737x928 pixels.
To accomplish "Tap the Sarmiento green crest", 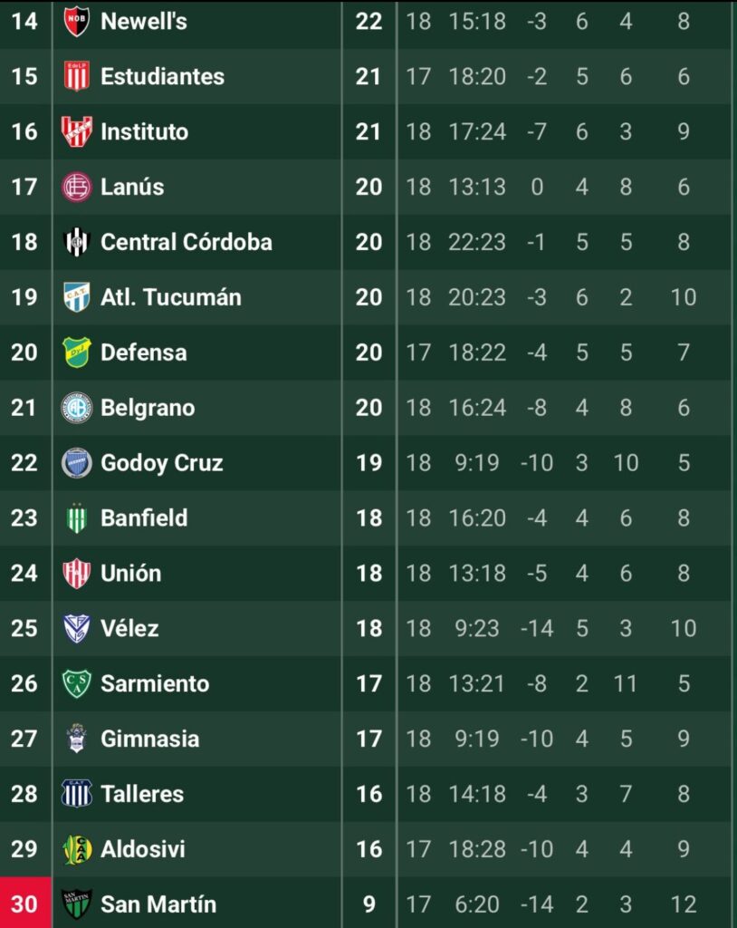I will (x=76, y=683).
